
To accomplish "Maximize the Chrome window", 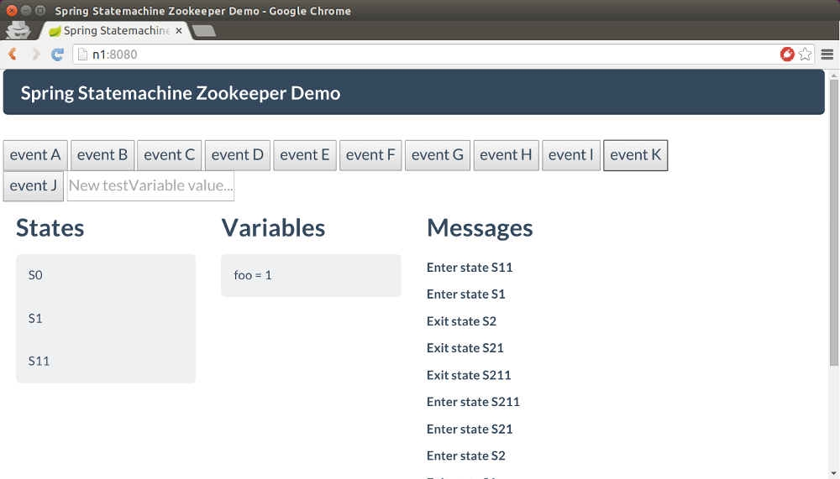I will click(x=40, y=11).
